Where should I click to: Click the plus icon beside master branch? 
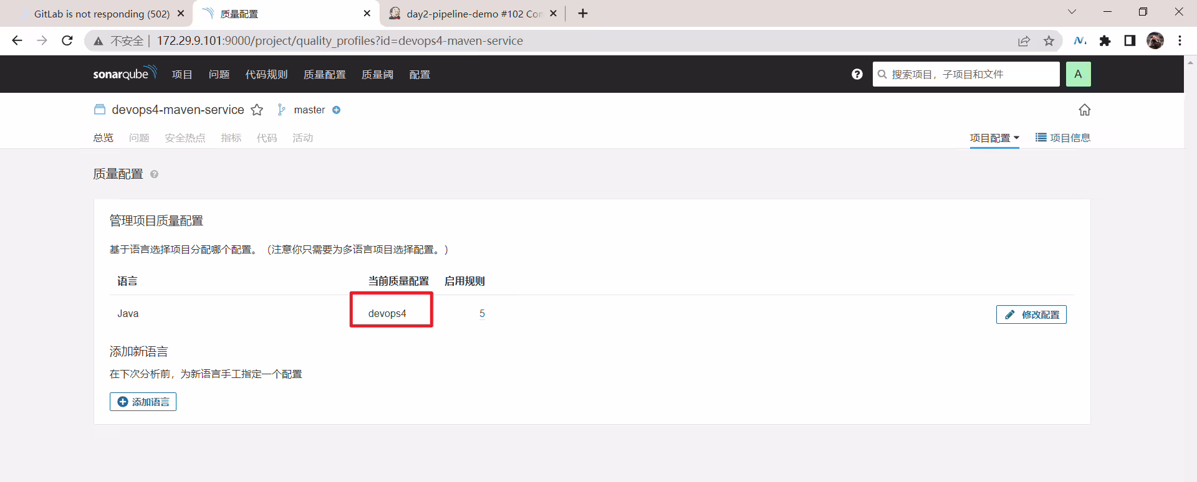tap(336, 110)
